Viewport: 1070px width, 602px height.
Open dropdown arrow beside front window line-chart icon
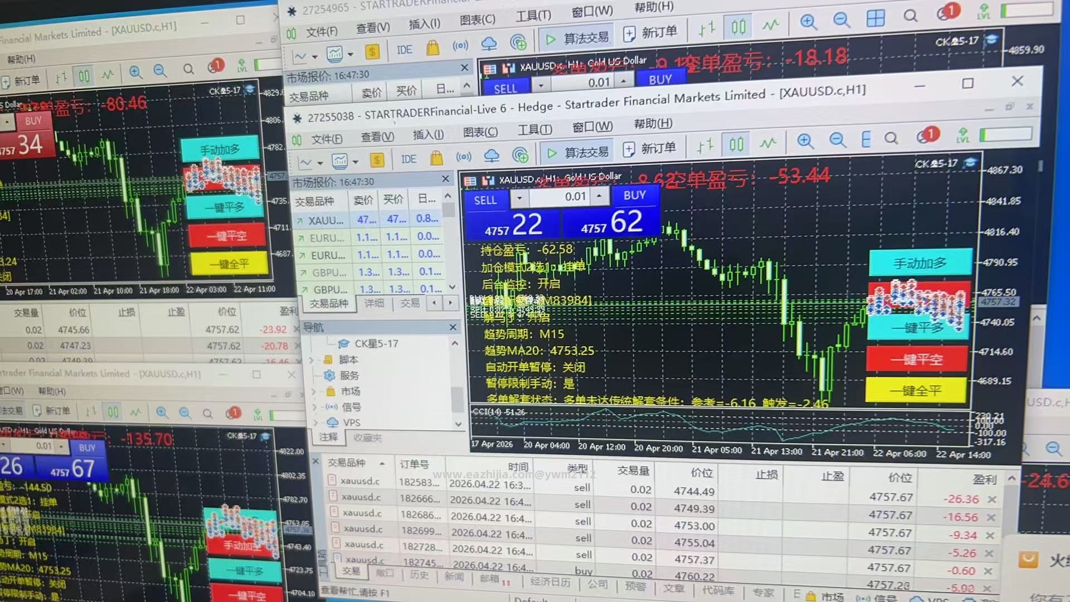[x=320, y=163]
